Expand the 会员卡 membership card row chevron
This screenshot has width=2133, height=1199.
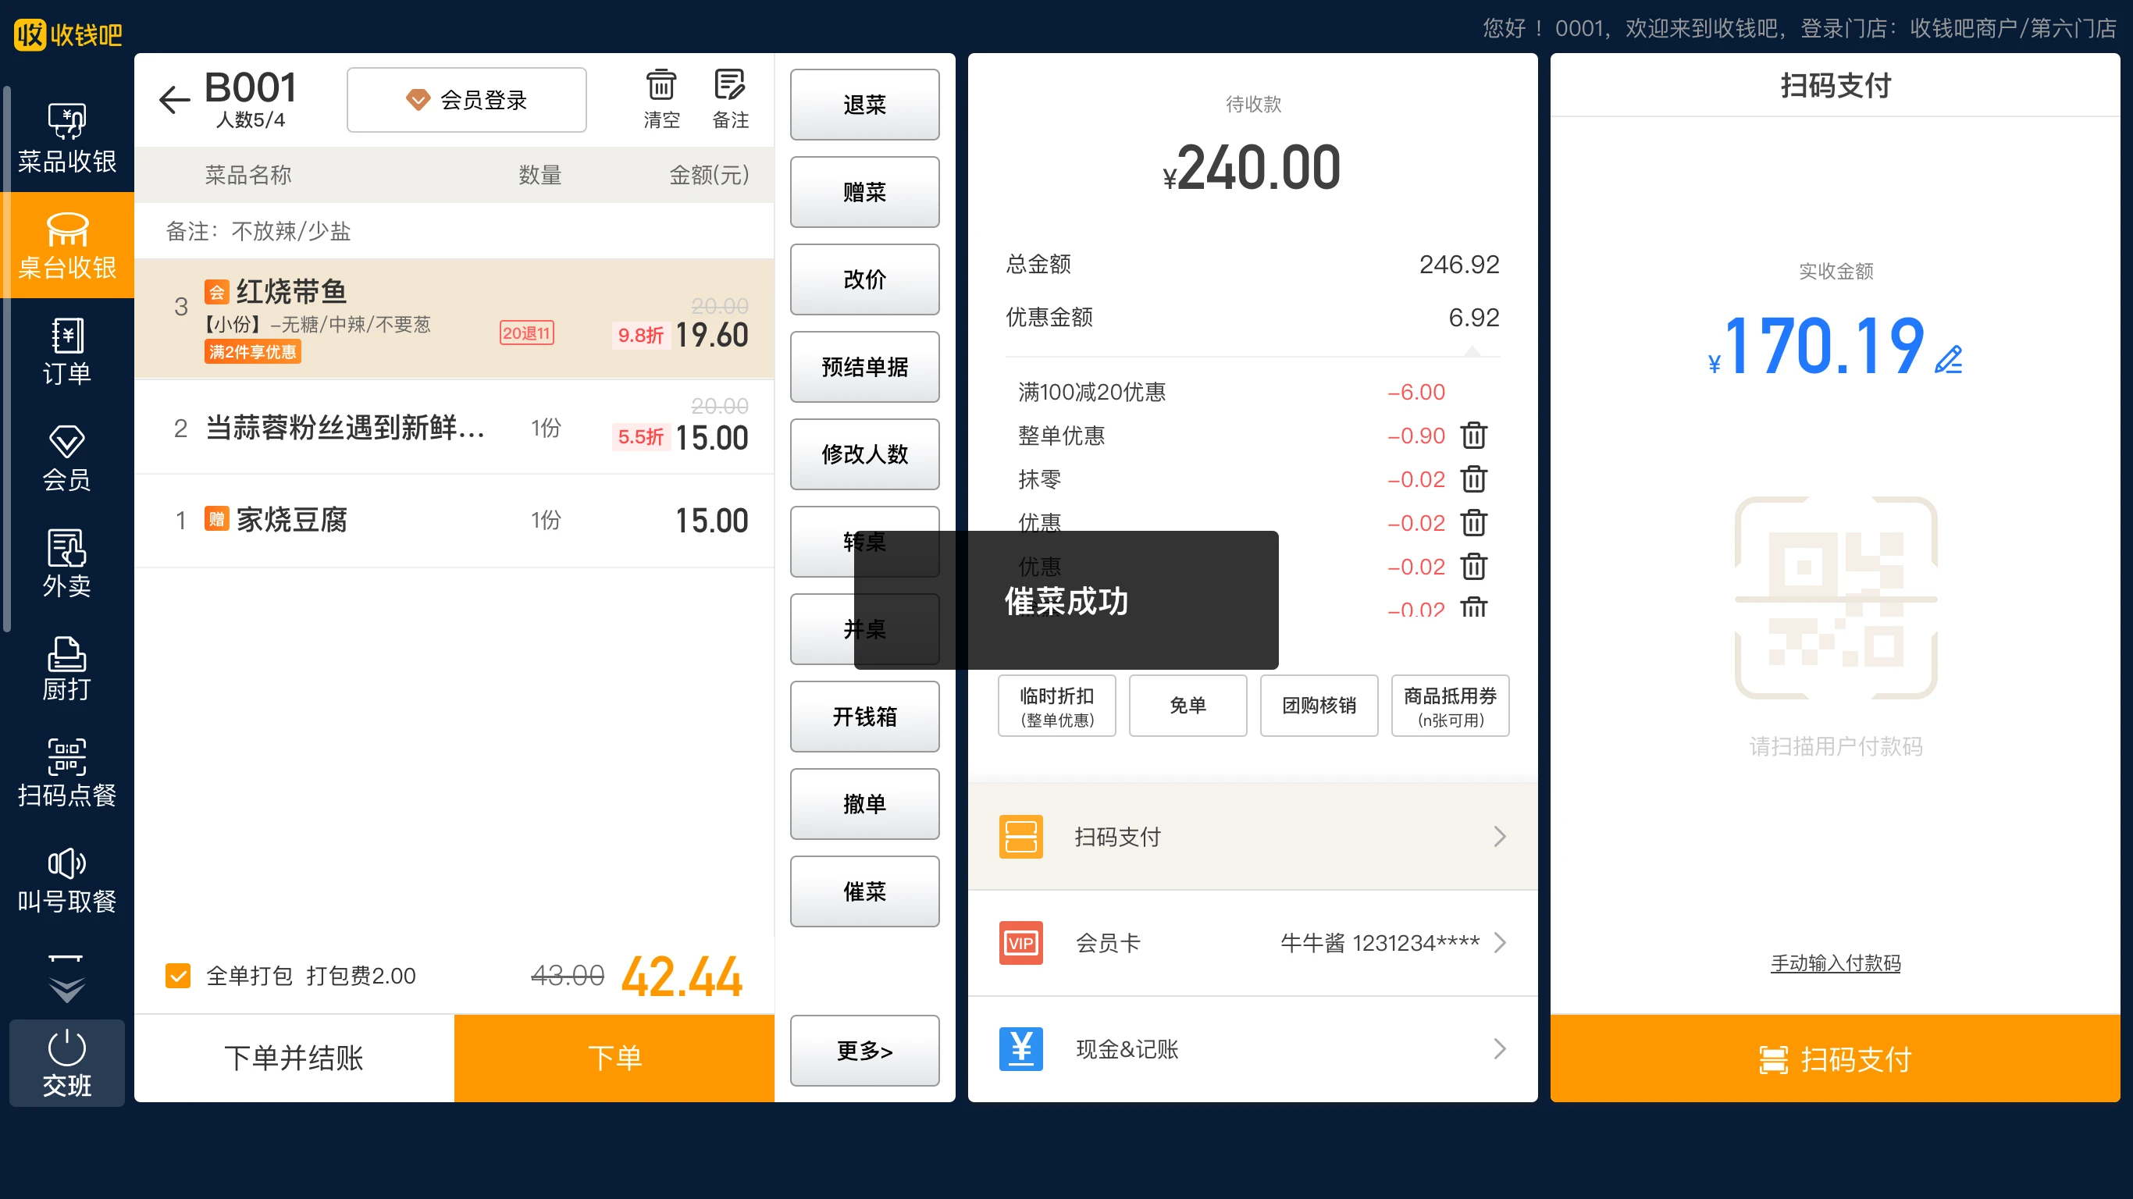[x=1501, y=942]
